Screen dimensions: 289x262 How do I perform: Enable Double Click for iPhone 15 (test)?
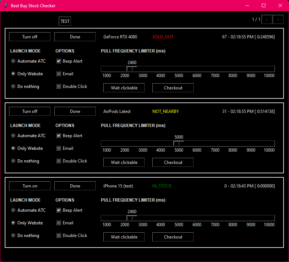(x=58, y=236)
